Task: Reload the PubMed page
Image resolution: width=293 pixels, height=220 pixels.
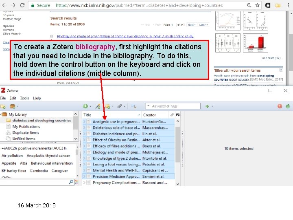Action: (22, 5)
